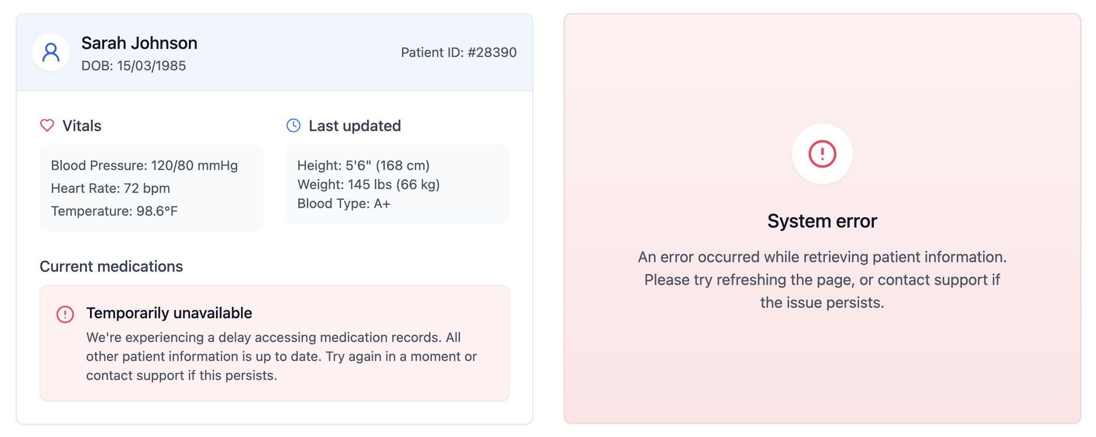
Task: Click the Current medications heading
Action: click(111, 266)
